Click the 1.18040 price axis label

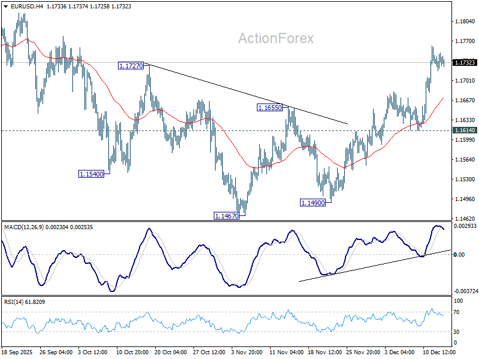(465, 22)
